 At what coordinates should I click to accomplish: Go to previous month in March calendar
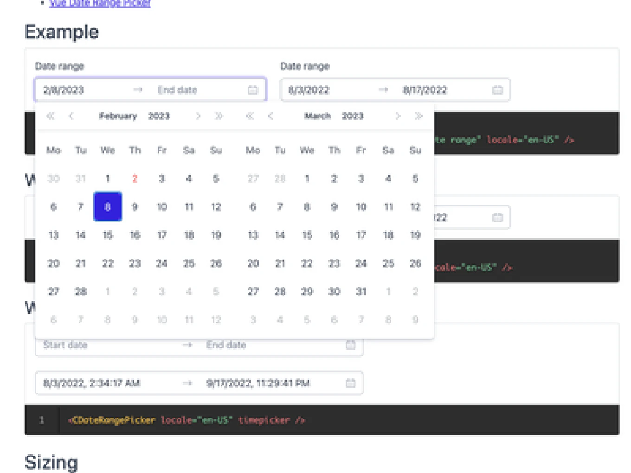point(270,116)
